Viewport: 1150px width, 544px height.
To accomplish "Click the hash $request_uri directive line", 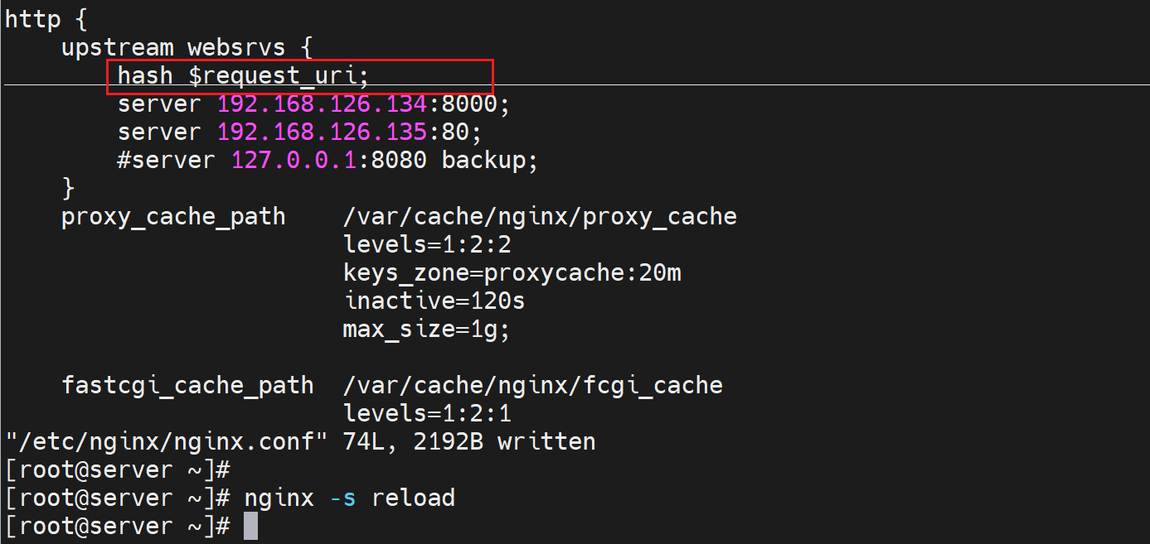I will click(x=242, y=76).
